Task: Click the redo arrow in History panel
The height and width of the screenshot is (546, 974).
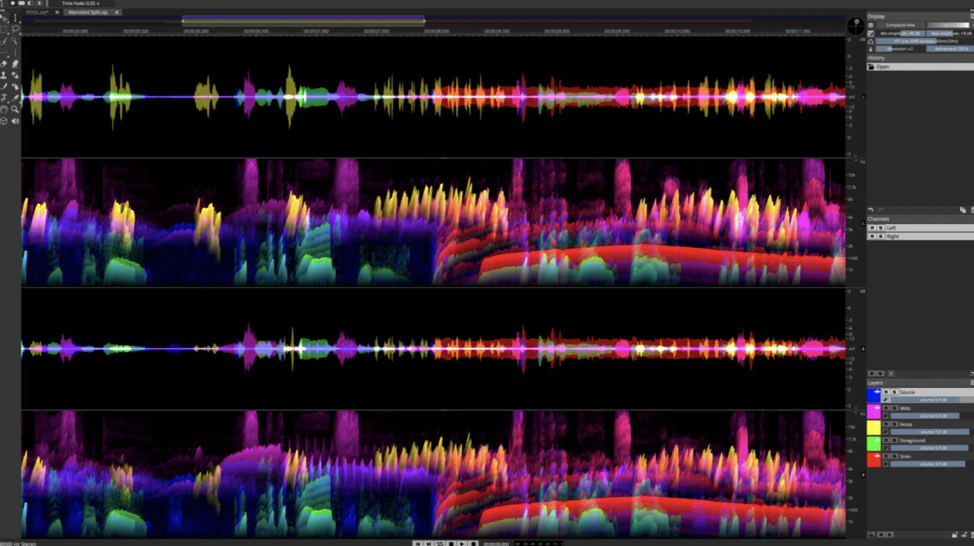Action: 881,210
